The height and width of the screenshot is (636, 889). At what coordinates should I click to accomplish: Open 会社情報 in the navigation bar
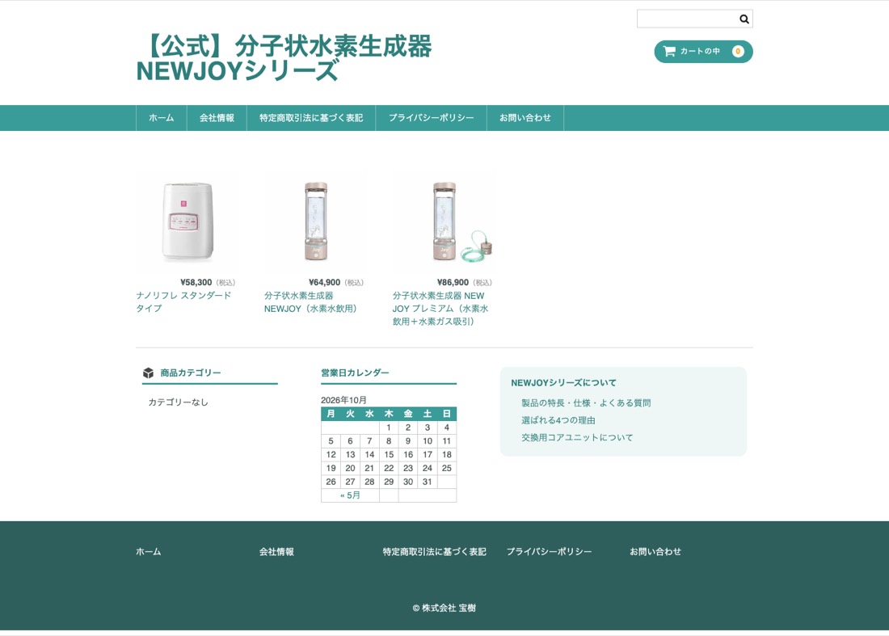click(x=217, y=118)
